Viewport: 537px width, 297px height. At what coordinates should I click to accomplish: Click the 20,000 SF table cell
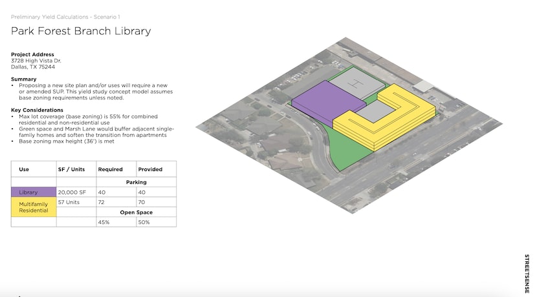(71, 192)
